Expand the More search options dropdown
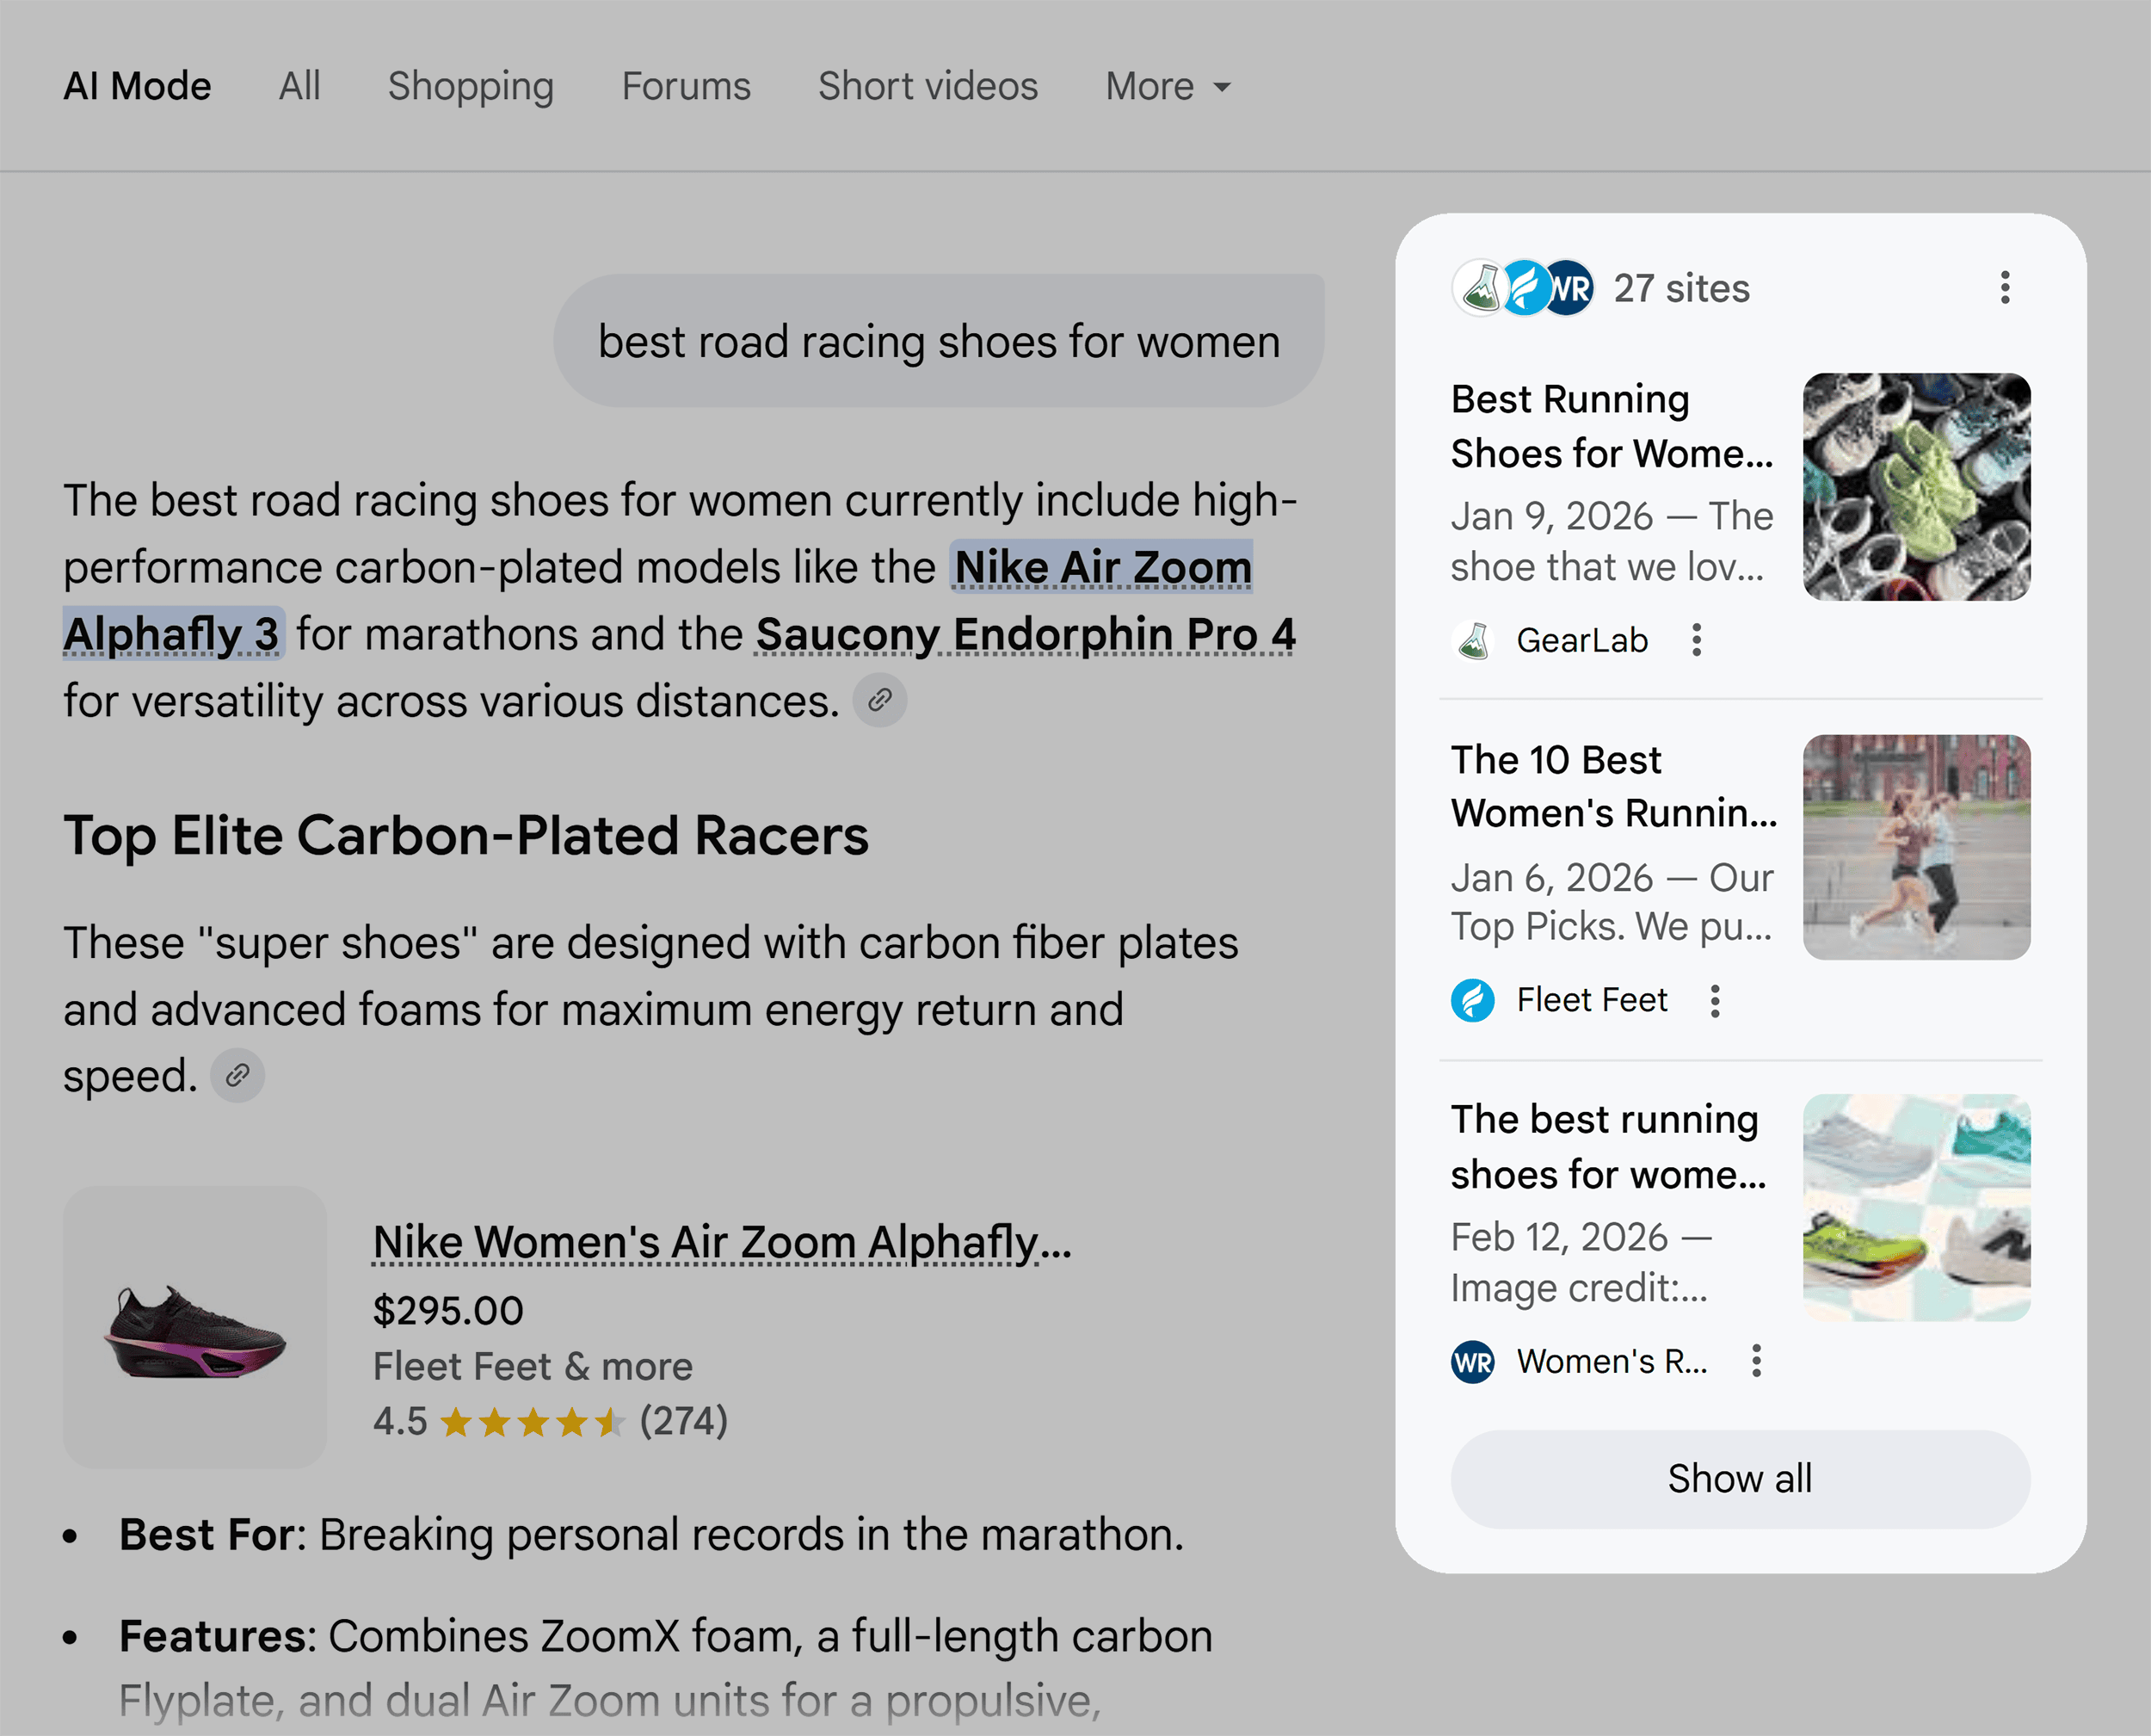 (1167, 86)
